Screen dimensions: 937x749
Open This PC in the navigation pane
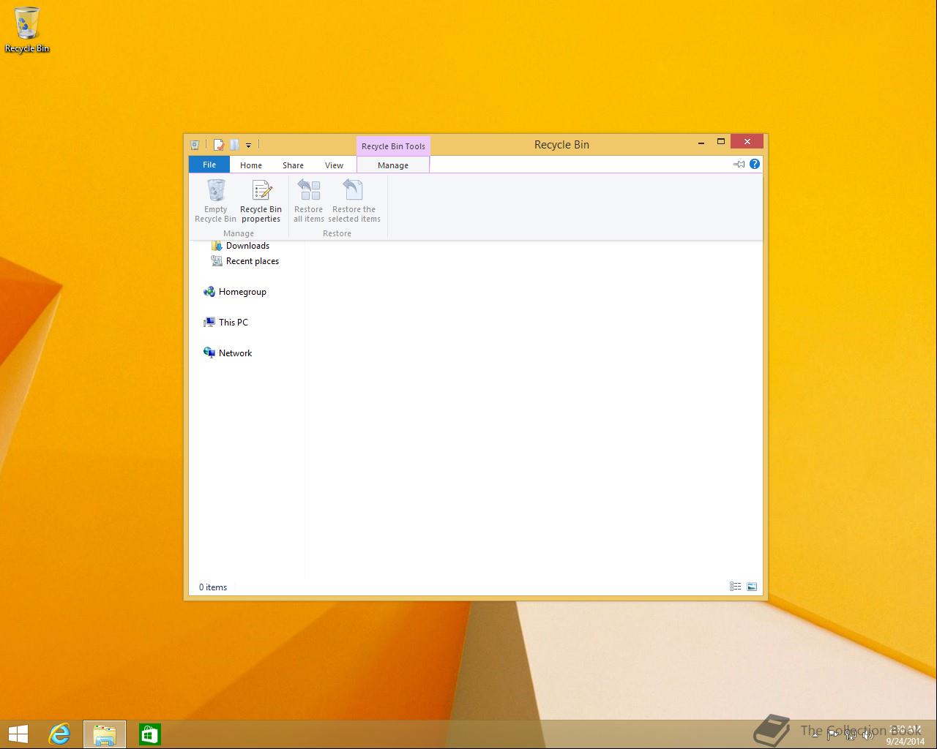click(x=226, y=323)
